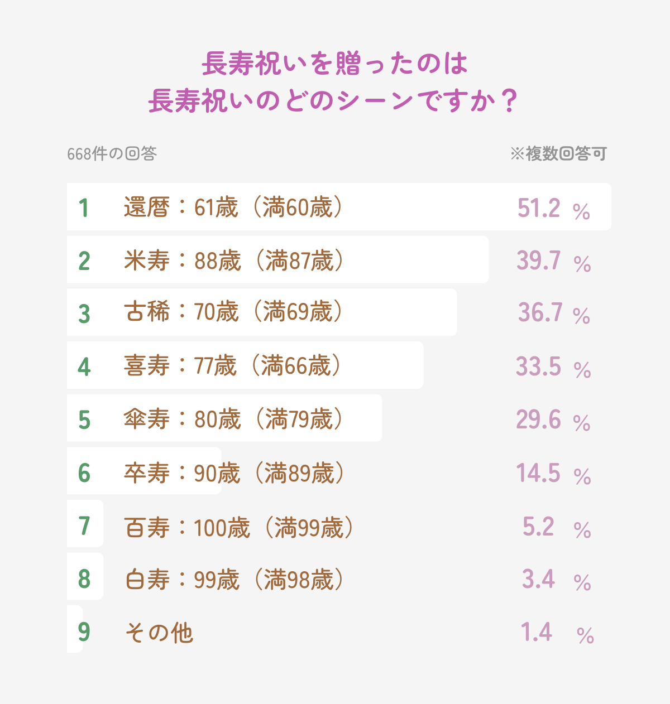Select the 白寿：99歳 row label
Image resolution: width=670 pixels, height=704 pixels.
click(234, 580)
